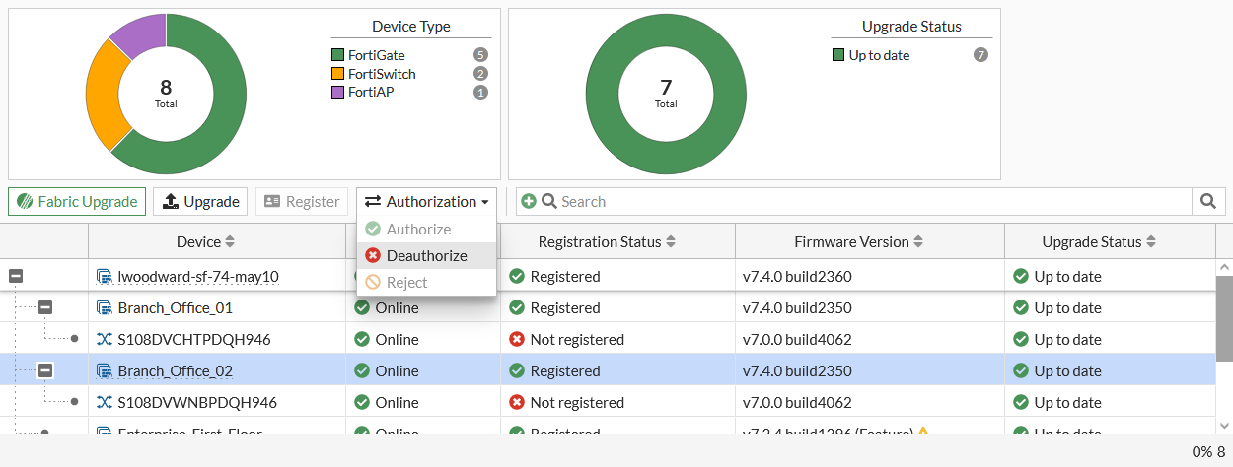Viewport: 1233px width, 467px height.
Task: Click the Upgrade button
Action: (x=201, y=201)
